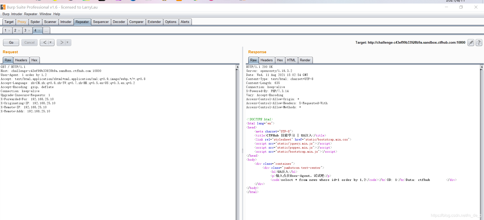The width and height of the screenshot is (484, 220).
Task: Open the Intruder menu in menu bar
Action: (17, 14)
